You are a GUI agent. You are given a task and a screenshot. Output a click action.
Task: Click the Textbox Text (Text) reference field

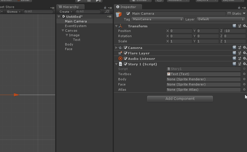click(203, 74)
